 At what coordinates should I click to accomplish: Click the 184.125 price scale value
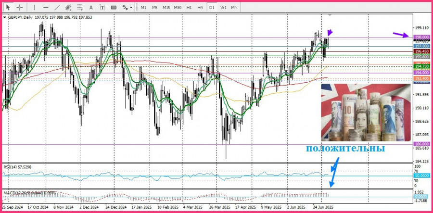(421, 162)
